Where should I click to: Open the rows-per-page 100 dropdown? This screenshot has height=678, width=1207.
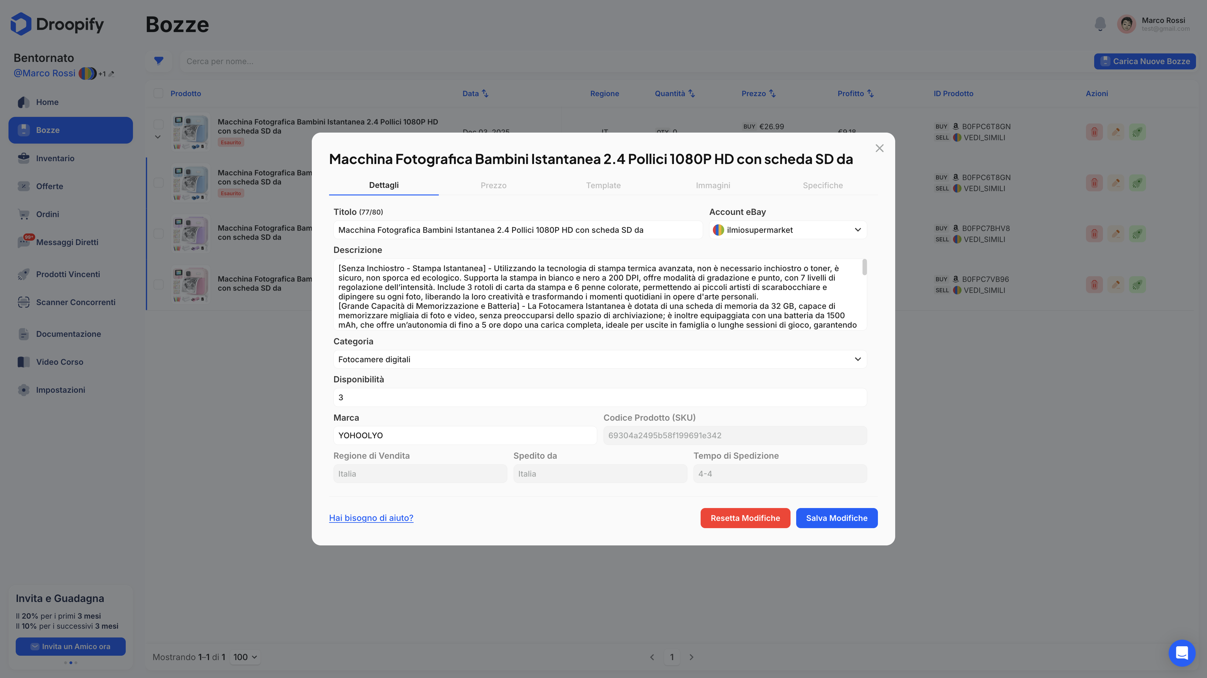(x=245, y=657)
